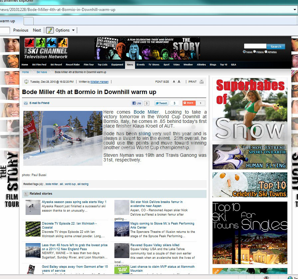Click the blue Search button
The height and width of the screenshot is (279, 298).
click(x=276, y=46)
